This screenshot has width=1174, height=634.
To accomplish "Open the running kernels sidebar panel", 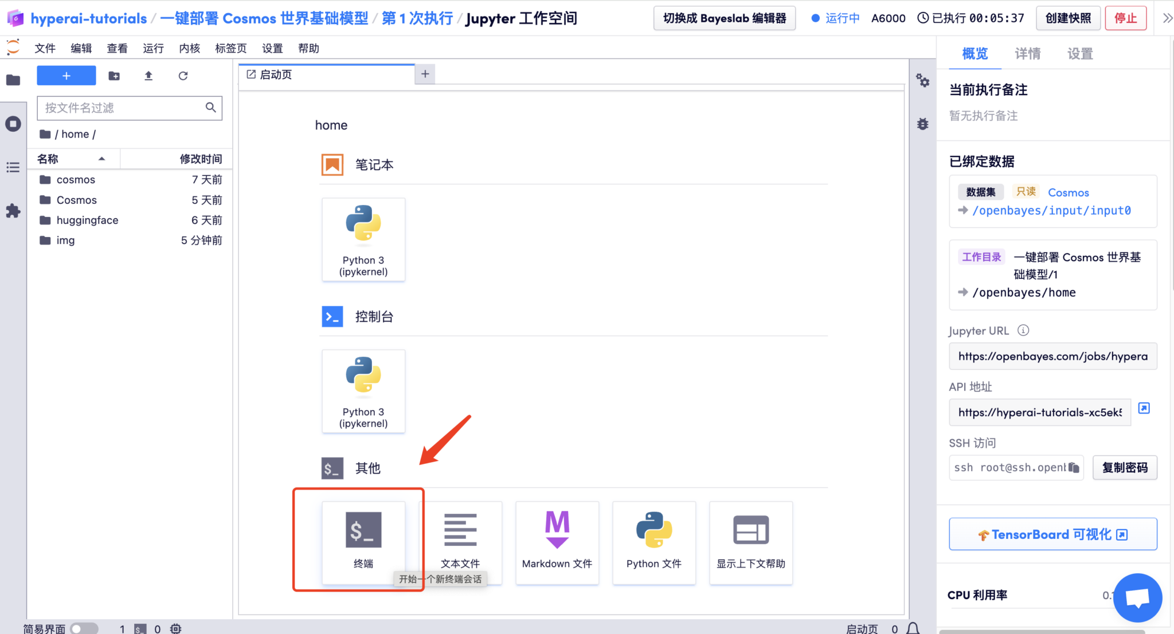I will pos(13,124).
